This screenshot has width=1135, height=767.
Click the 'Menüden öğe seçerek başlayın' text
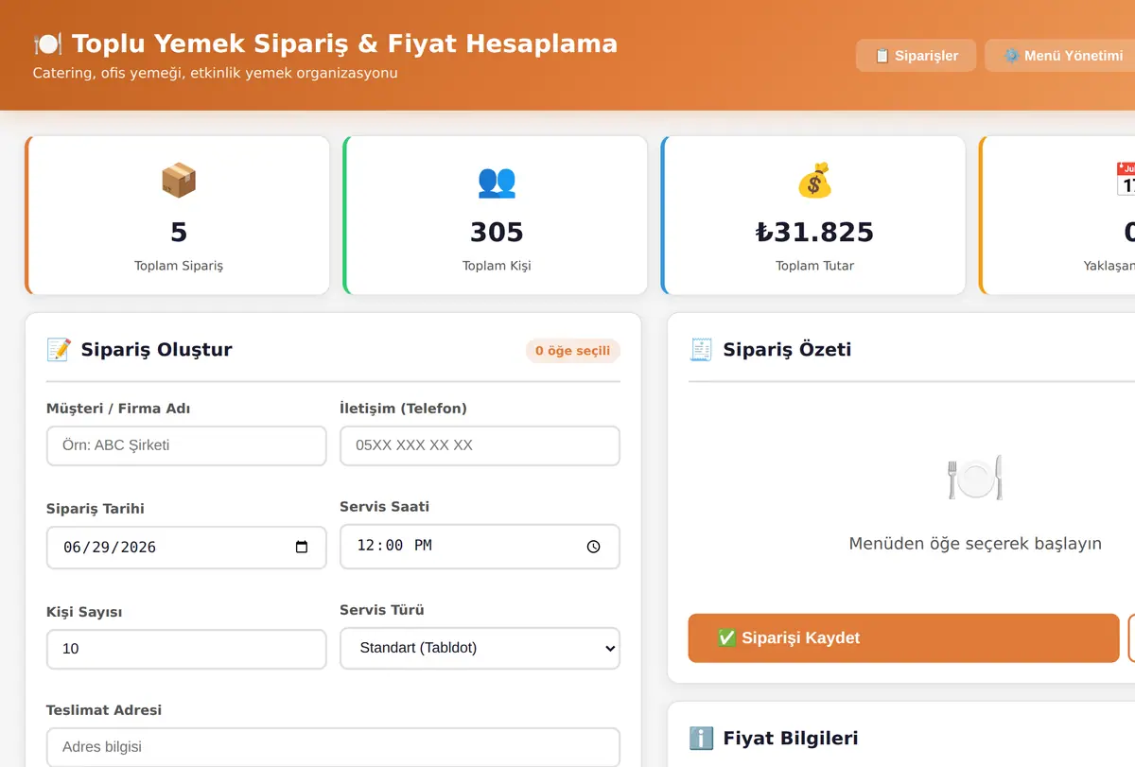(975, 544)
